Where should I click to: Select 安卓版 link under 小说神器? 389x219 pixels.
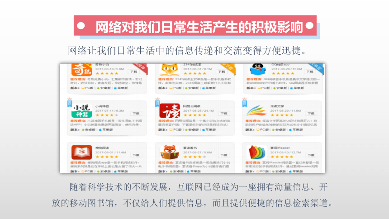tap(89, 129)
